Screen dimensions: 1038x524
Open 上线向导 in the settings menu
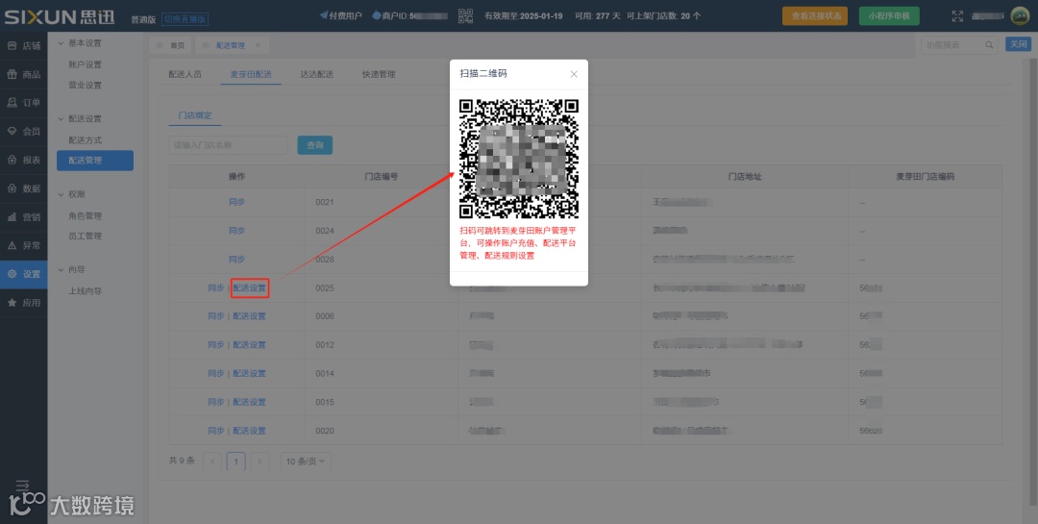pos(85,290)
